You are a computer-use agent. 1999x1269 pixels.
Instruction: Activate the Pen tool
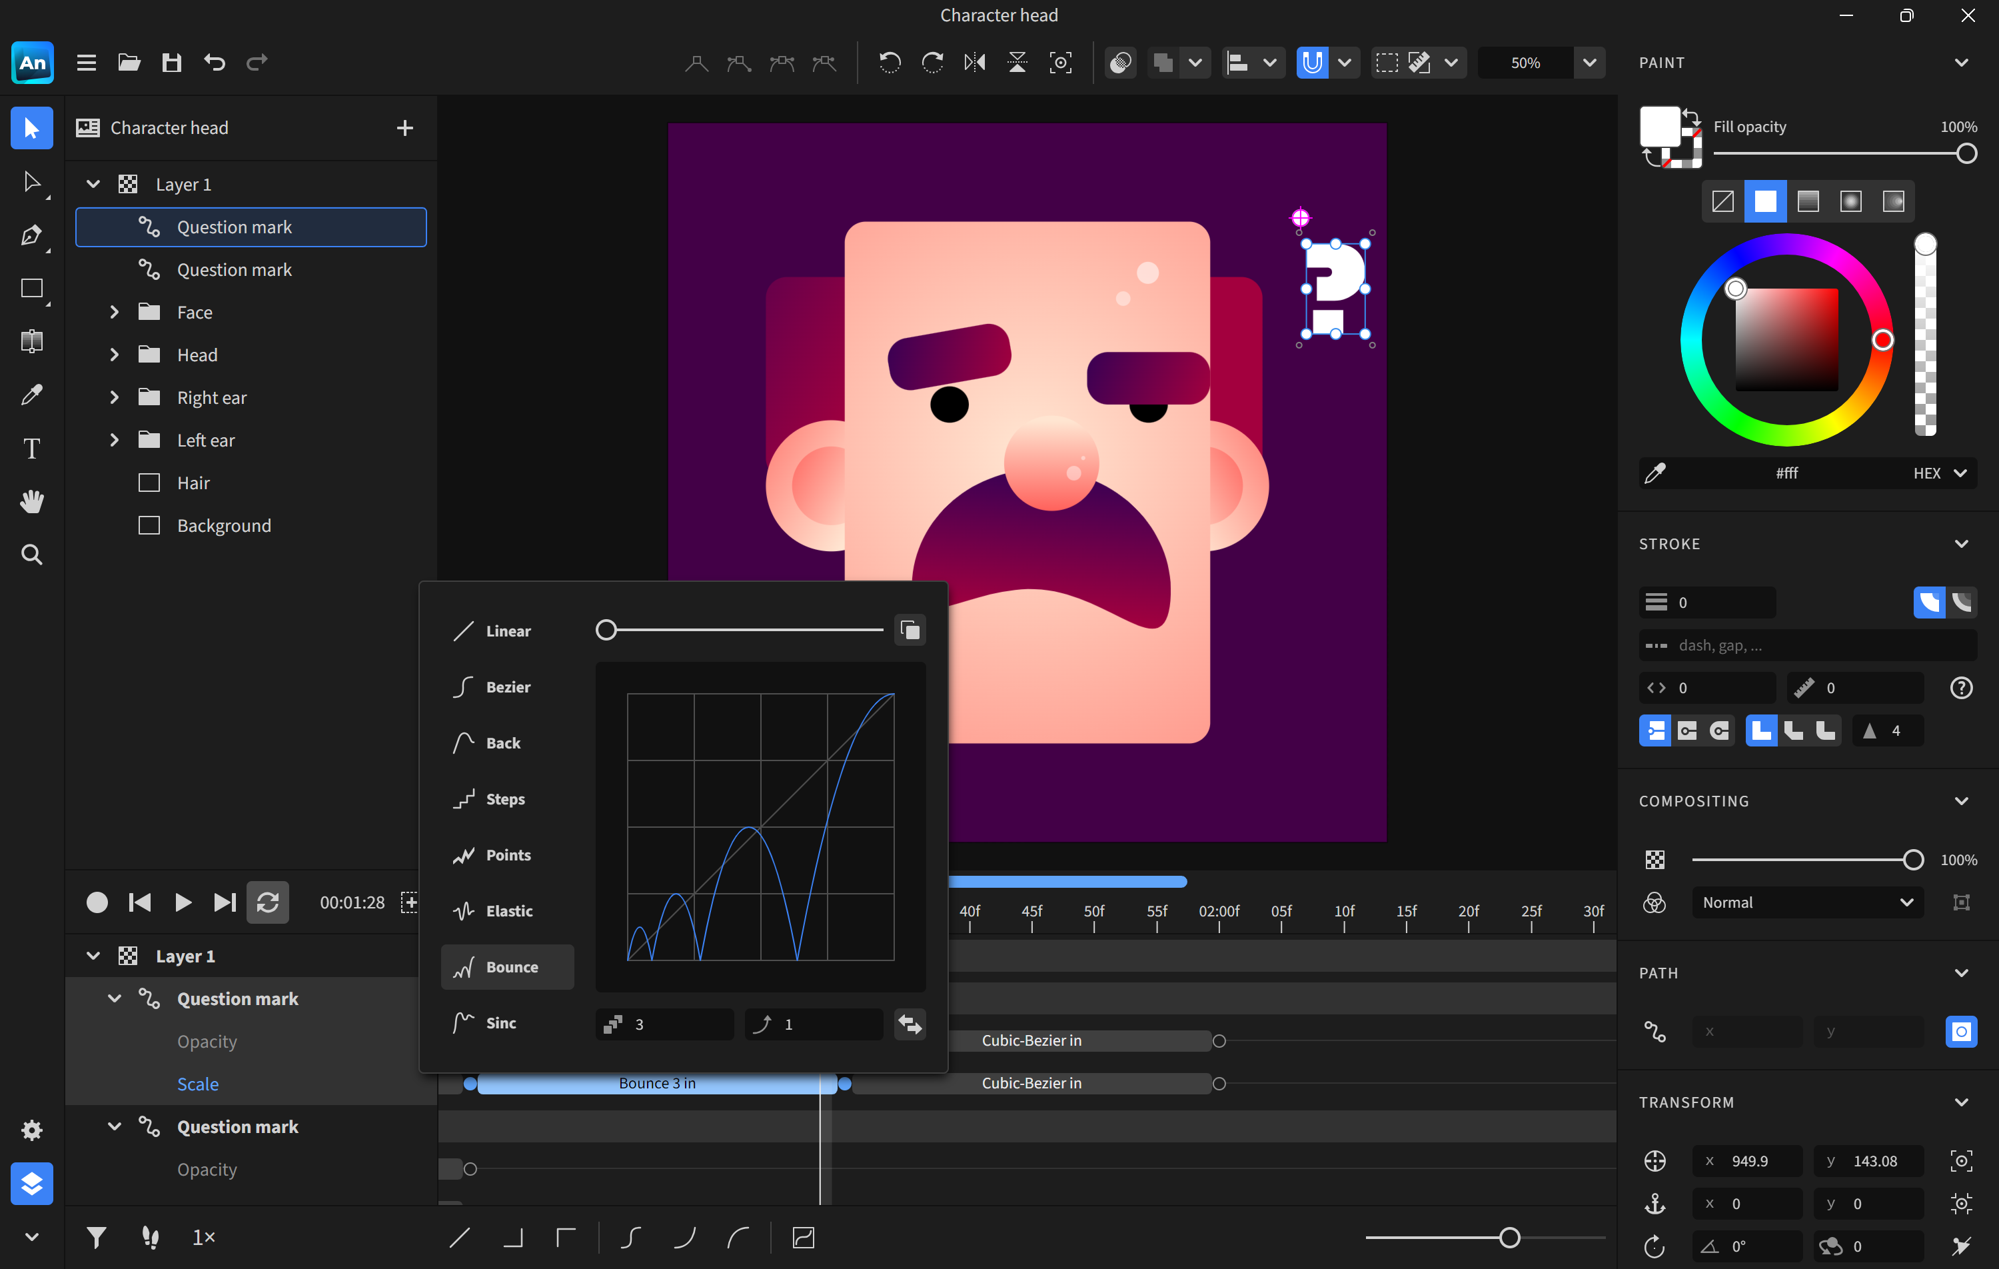pyautogui.click(x=31, y=235)
